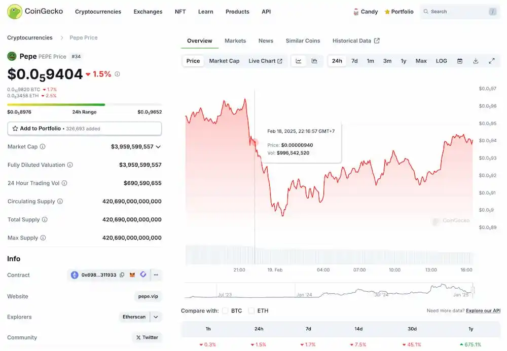Open the Explorers dropdown arrow
This screenshot has width=507, height=351.
coord(156,317)
